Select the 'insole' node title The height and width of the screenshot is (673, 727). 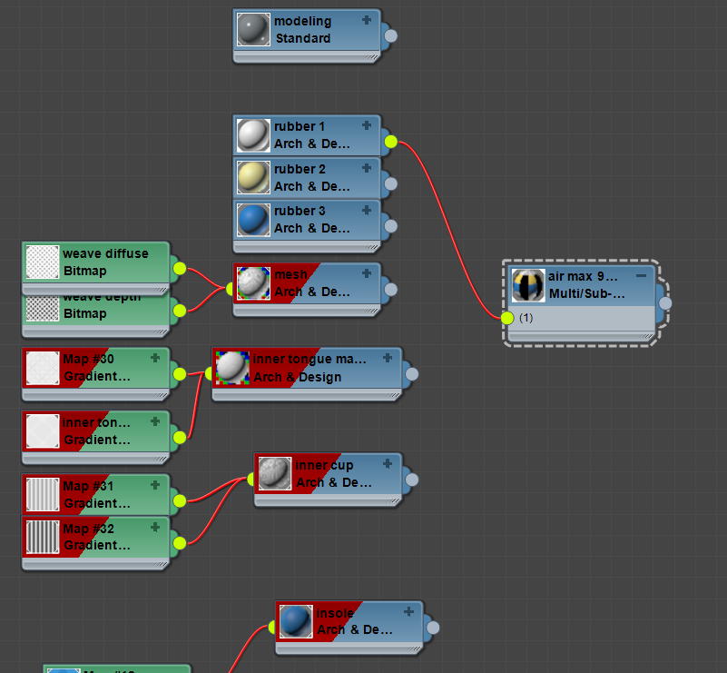(335, 613)
